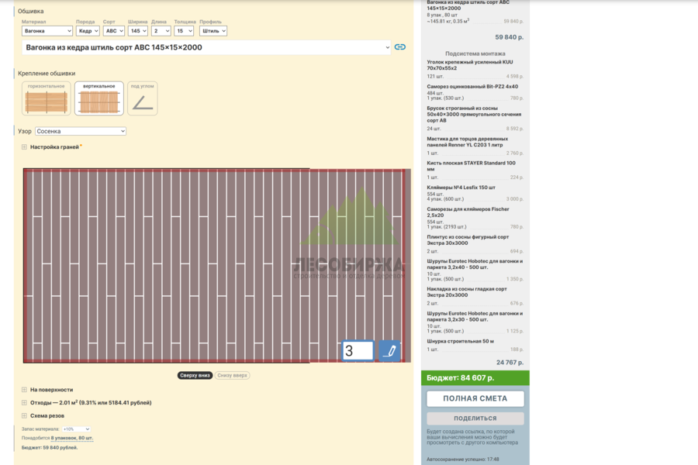698x465 pixels.
Task: Click the 'ПОЛНАЯ СМЕТА' button
Action: pyautogui.click(x=475, y=398)
